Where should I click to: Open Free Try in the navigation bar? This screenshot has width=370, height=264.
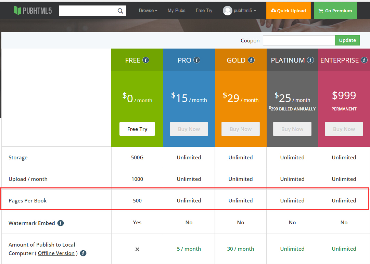coord(204,11)
